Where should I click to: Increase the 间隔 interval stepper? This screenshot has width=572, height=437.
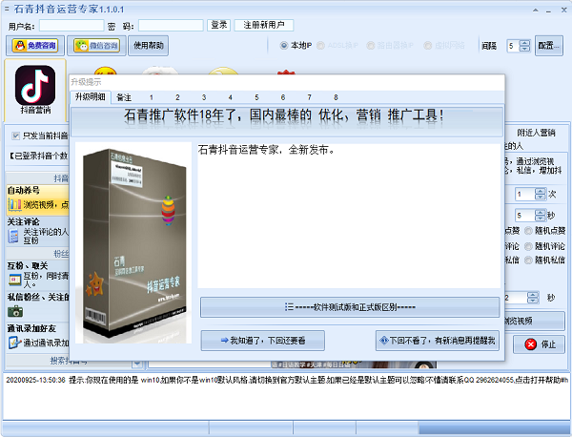pos(524,43)
